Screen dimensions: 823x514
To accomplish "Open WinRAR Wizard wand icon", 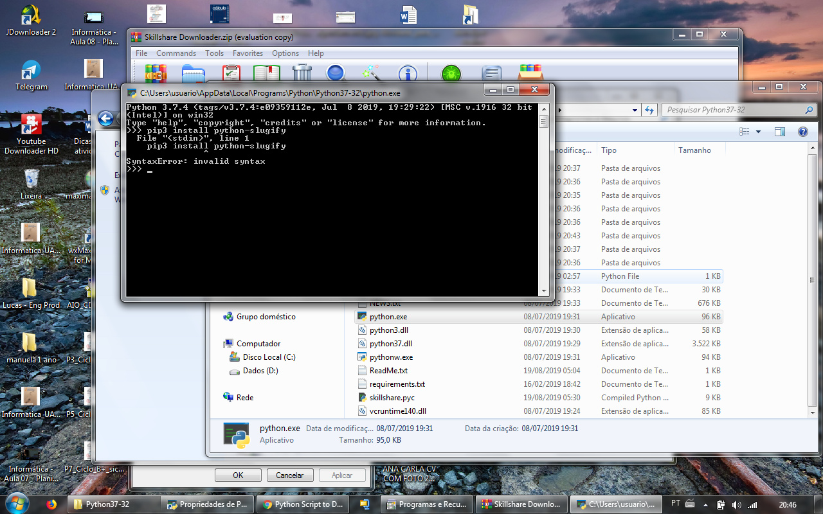I will coord(371,73).
